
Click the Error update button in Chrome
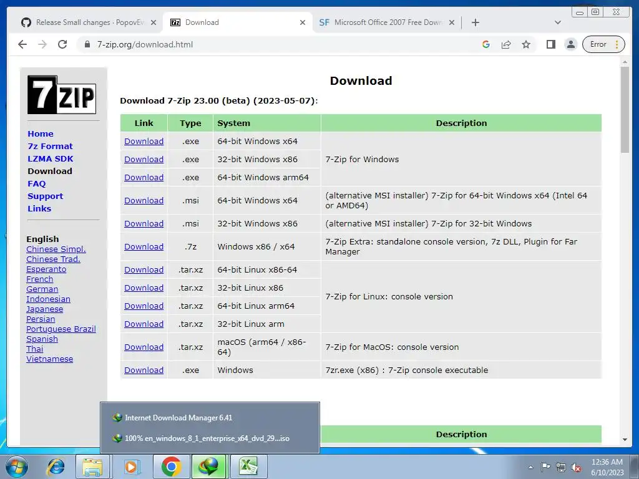coord(604,44)
